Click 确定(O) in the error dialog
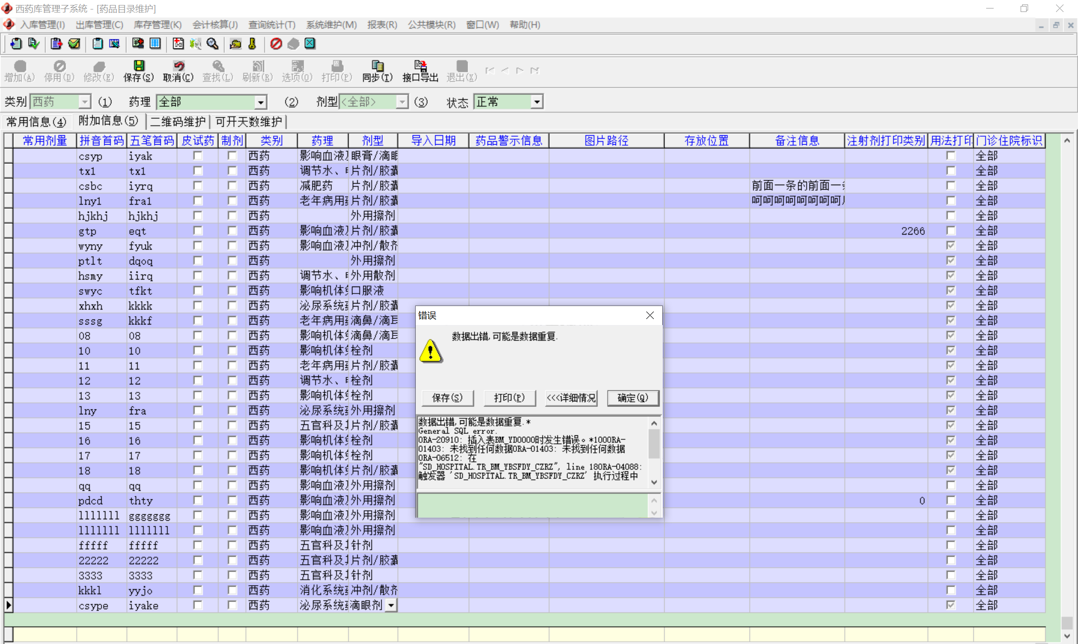Viewport: 1078px width, 644px height. click(633, 398)
